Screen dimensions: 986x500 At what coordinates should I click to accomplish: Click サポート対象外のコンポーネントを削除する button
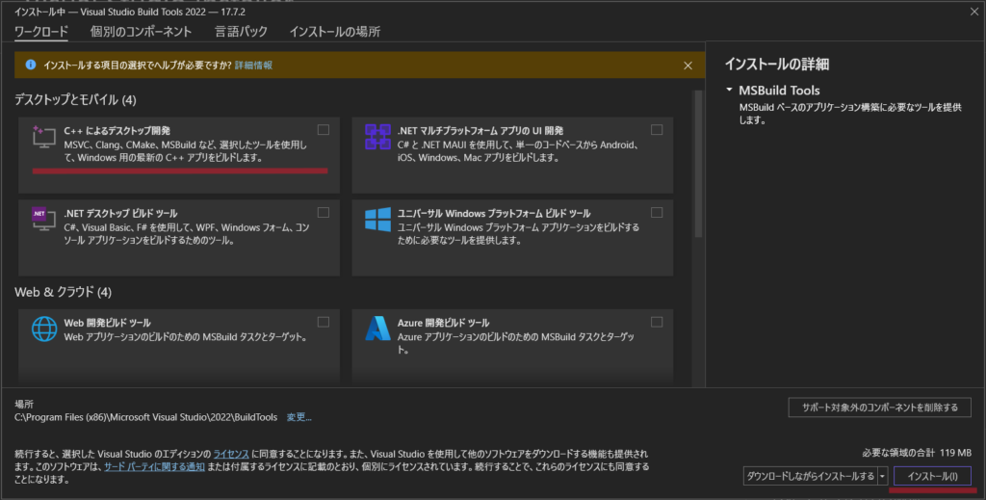click(880, 408)
